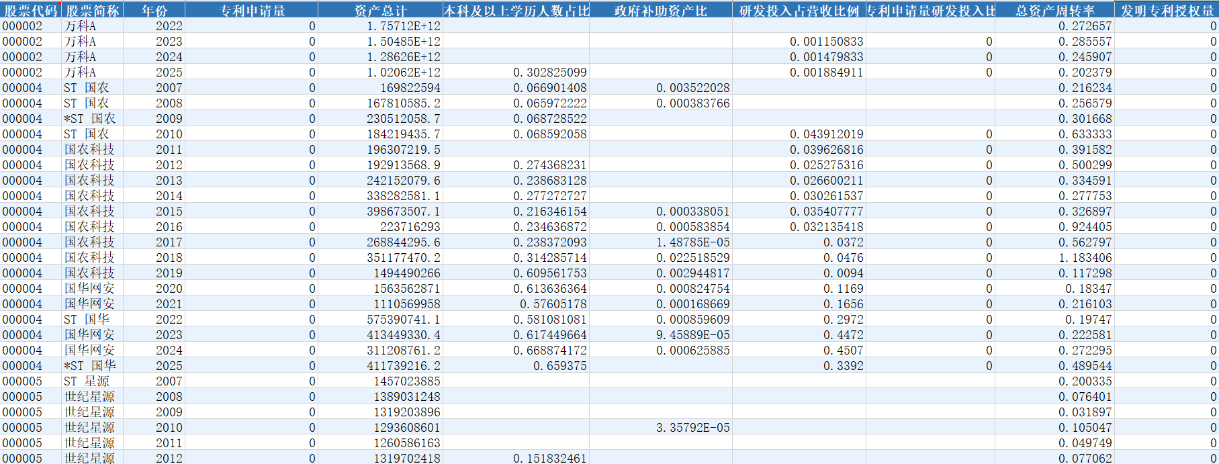Click the subsidy cell 1.48785E-05
This screenshot has width=1219, height=464.
pyautogui.click(x=661, y=242)
